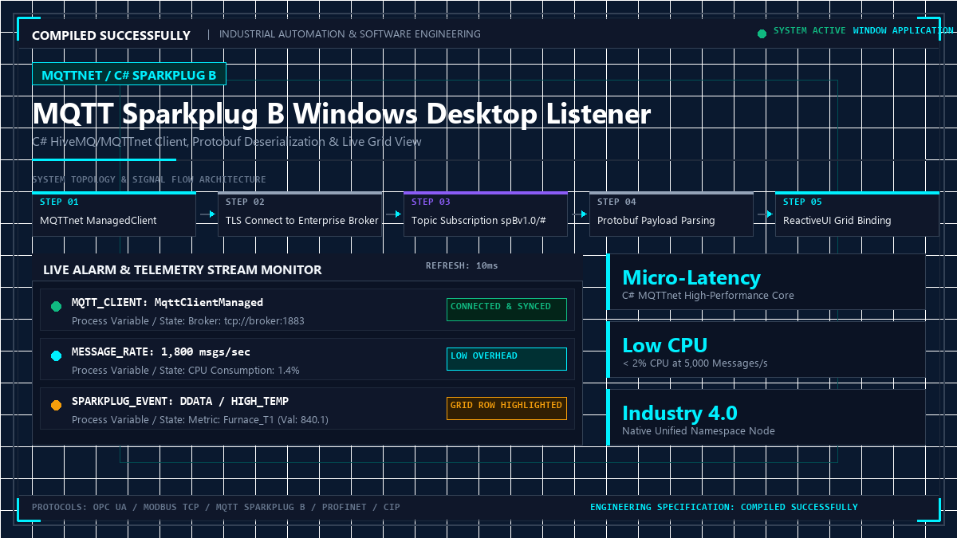Click INDUSTRIAL AUTOMATION & SOFTWARE ENGINEERING text
The height and width of the screenshot is (538, 957).
pyautogui.click(x=350, y=34)
